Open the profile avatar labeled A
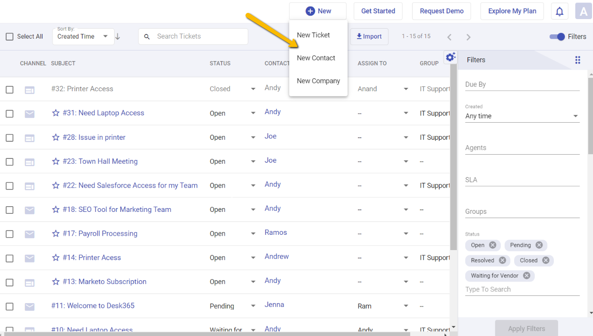This screenshot has width=593, height=336. [583, 10]
